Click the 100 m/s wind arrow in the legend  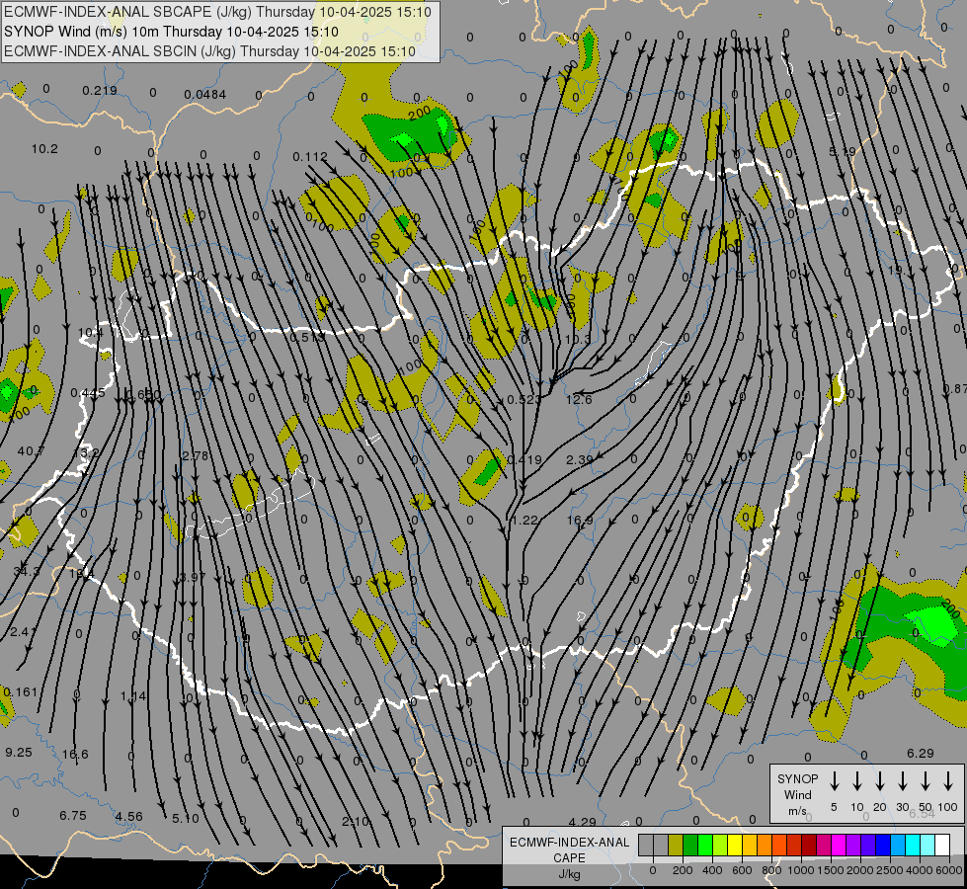pyautogui.click(x=948, y=781)
